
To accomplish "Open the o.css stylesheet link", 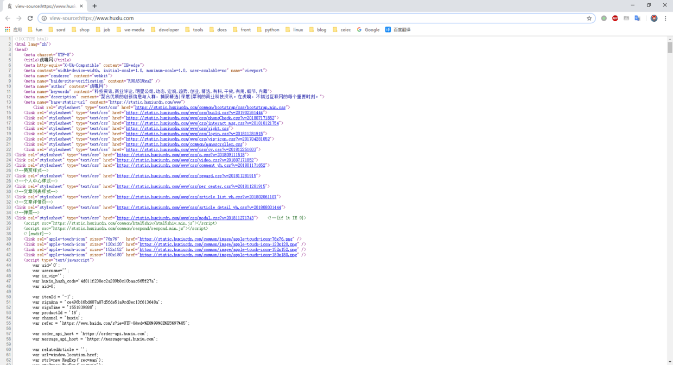I will point(181,155).
